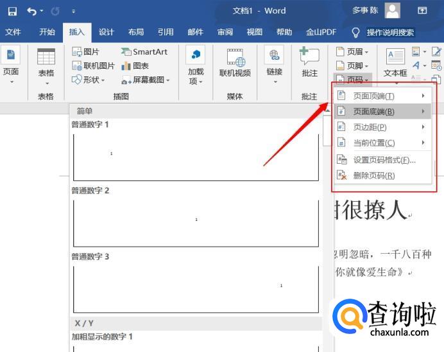Select 普通数字 1 page number preview

coord(196,157)
